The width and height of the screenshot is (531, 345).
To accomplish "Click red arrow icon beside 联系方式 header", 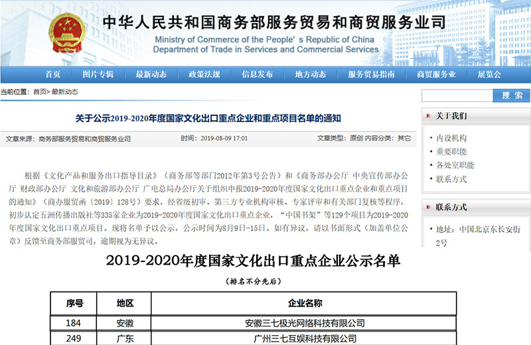I will [x=427, y=207].
